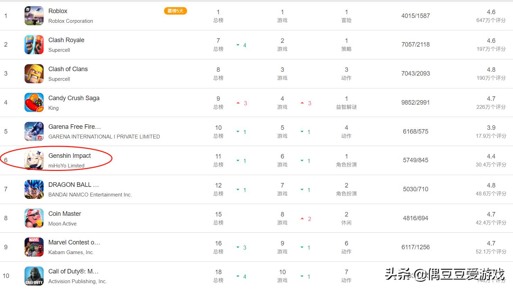Image resolution: width=513 pixels, height=289 pixels.
Task: Click Clash Royale game rank 2 游戏
Action: click(282, 45)
